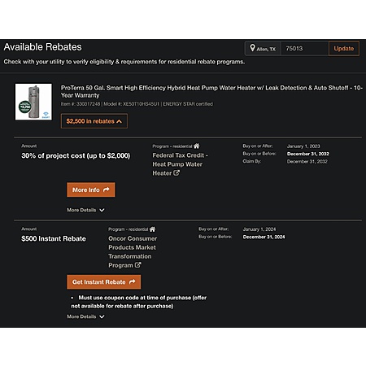Viewport: 366px width, 366px height.
Task: Expand More Details under Federal Tax Credit
Action: coord(85,210)
